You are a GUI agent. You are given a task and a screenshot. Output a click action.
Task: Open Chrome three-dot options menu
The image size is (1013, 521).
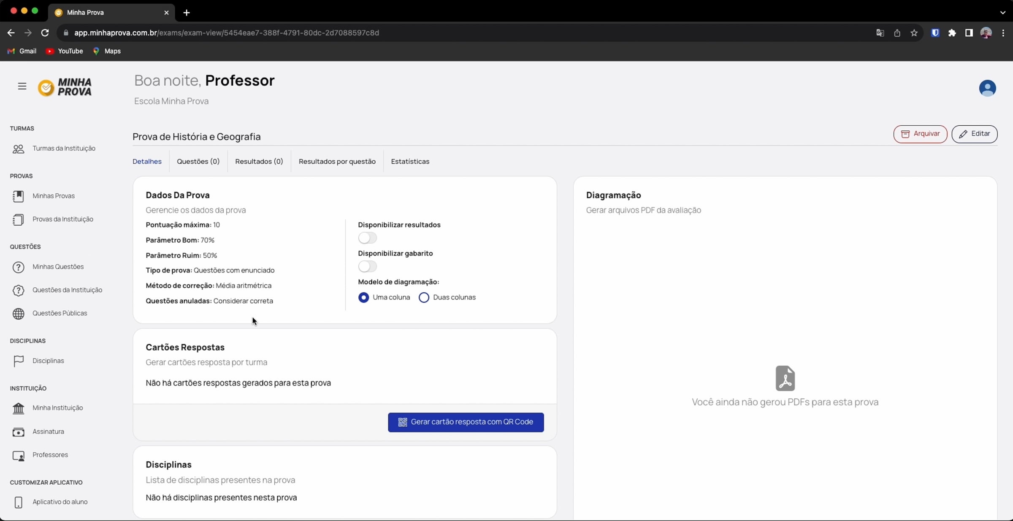(x=1003, y=33)
